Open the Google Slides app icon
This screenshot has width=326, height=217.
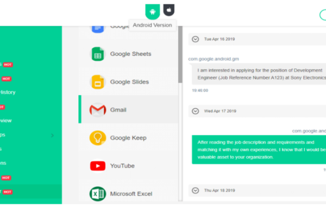[97, 82]
